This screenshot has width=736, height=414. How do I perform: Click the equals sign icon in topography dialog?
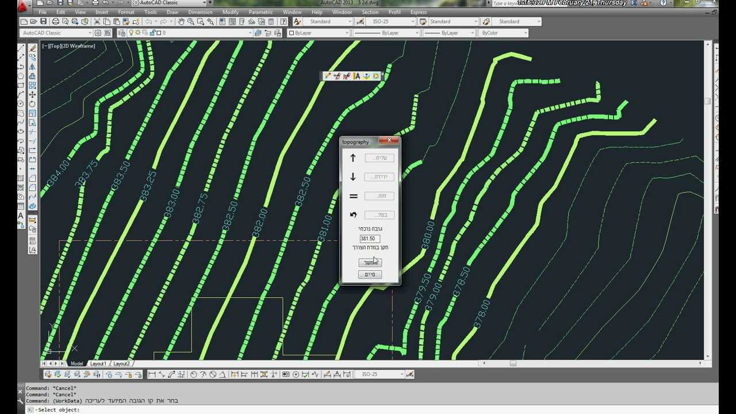coord(353,196)
